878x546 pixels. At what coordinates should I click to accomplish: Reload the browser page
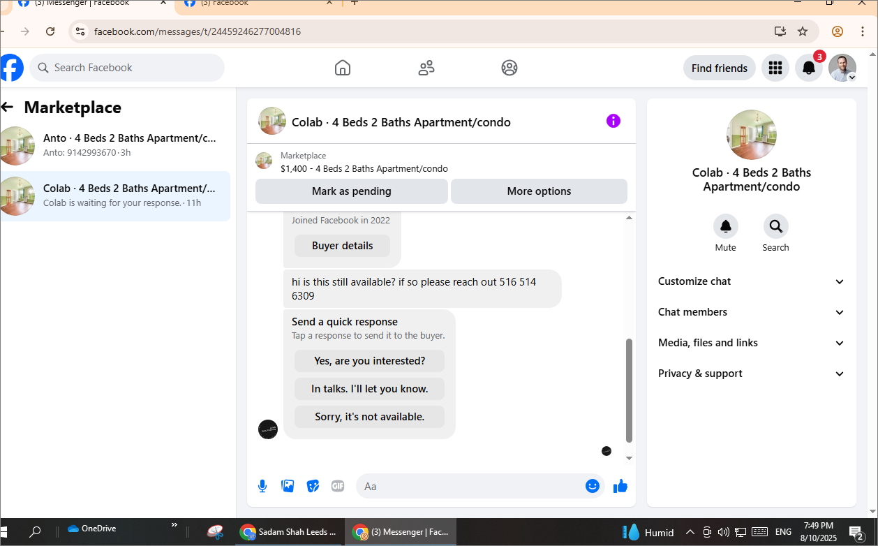click(50, 31)
